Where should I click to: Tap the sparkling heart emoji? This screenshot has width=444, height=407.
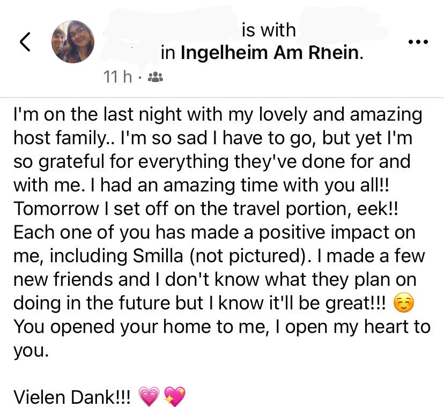175,396
